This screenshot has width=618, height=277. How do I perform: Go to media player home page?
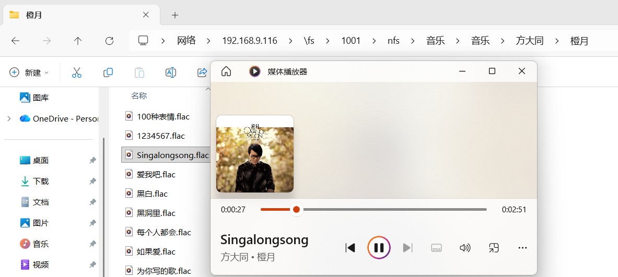(x=226, y=71)
